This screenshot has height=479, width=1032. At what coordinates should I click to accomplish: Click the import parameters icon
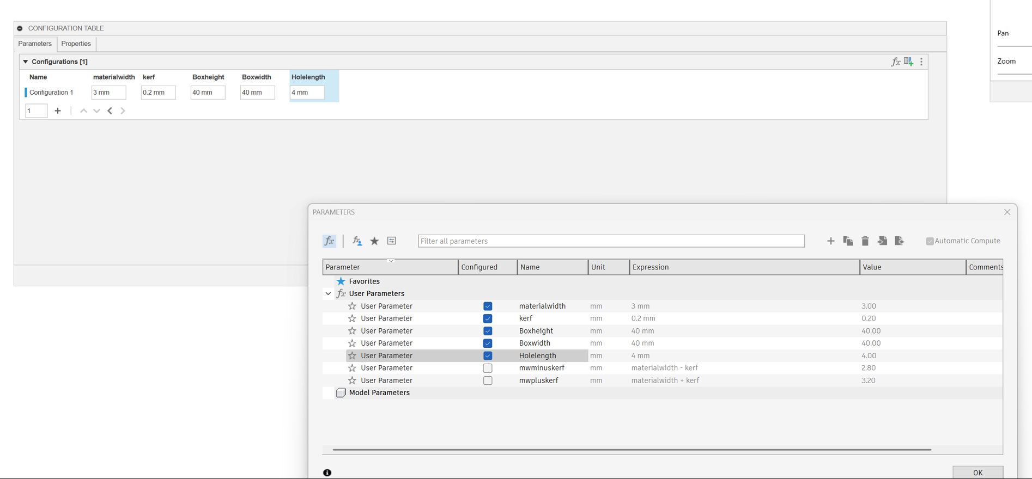pos(882,241)
